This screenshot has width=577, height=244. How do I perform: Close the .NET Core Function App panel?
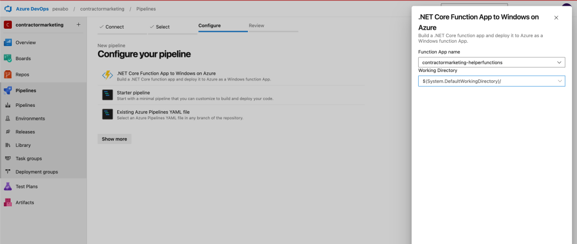click(x=556, y=17)
